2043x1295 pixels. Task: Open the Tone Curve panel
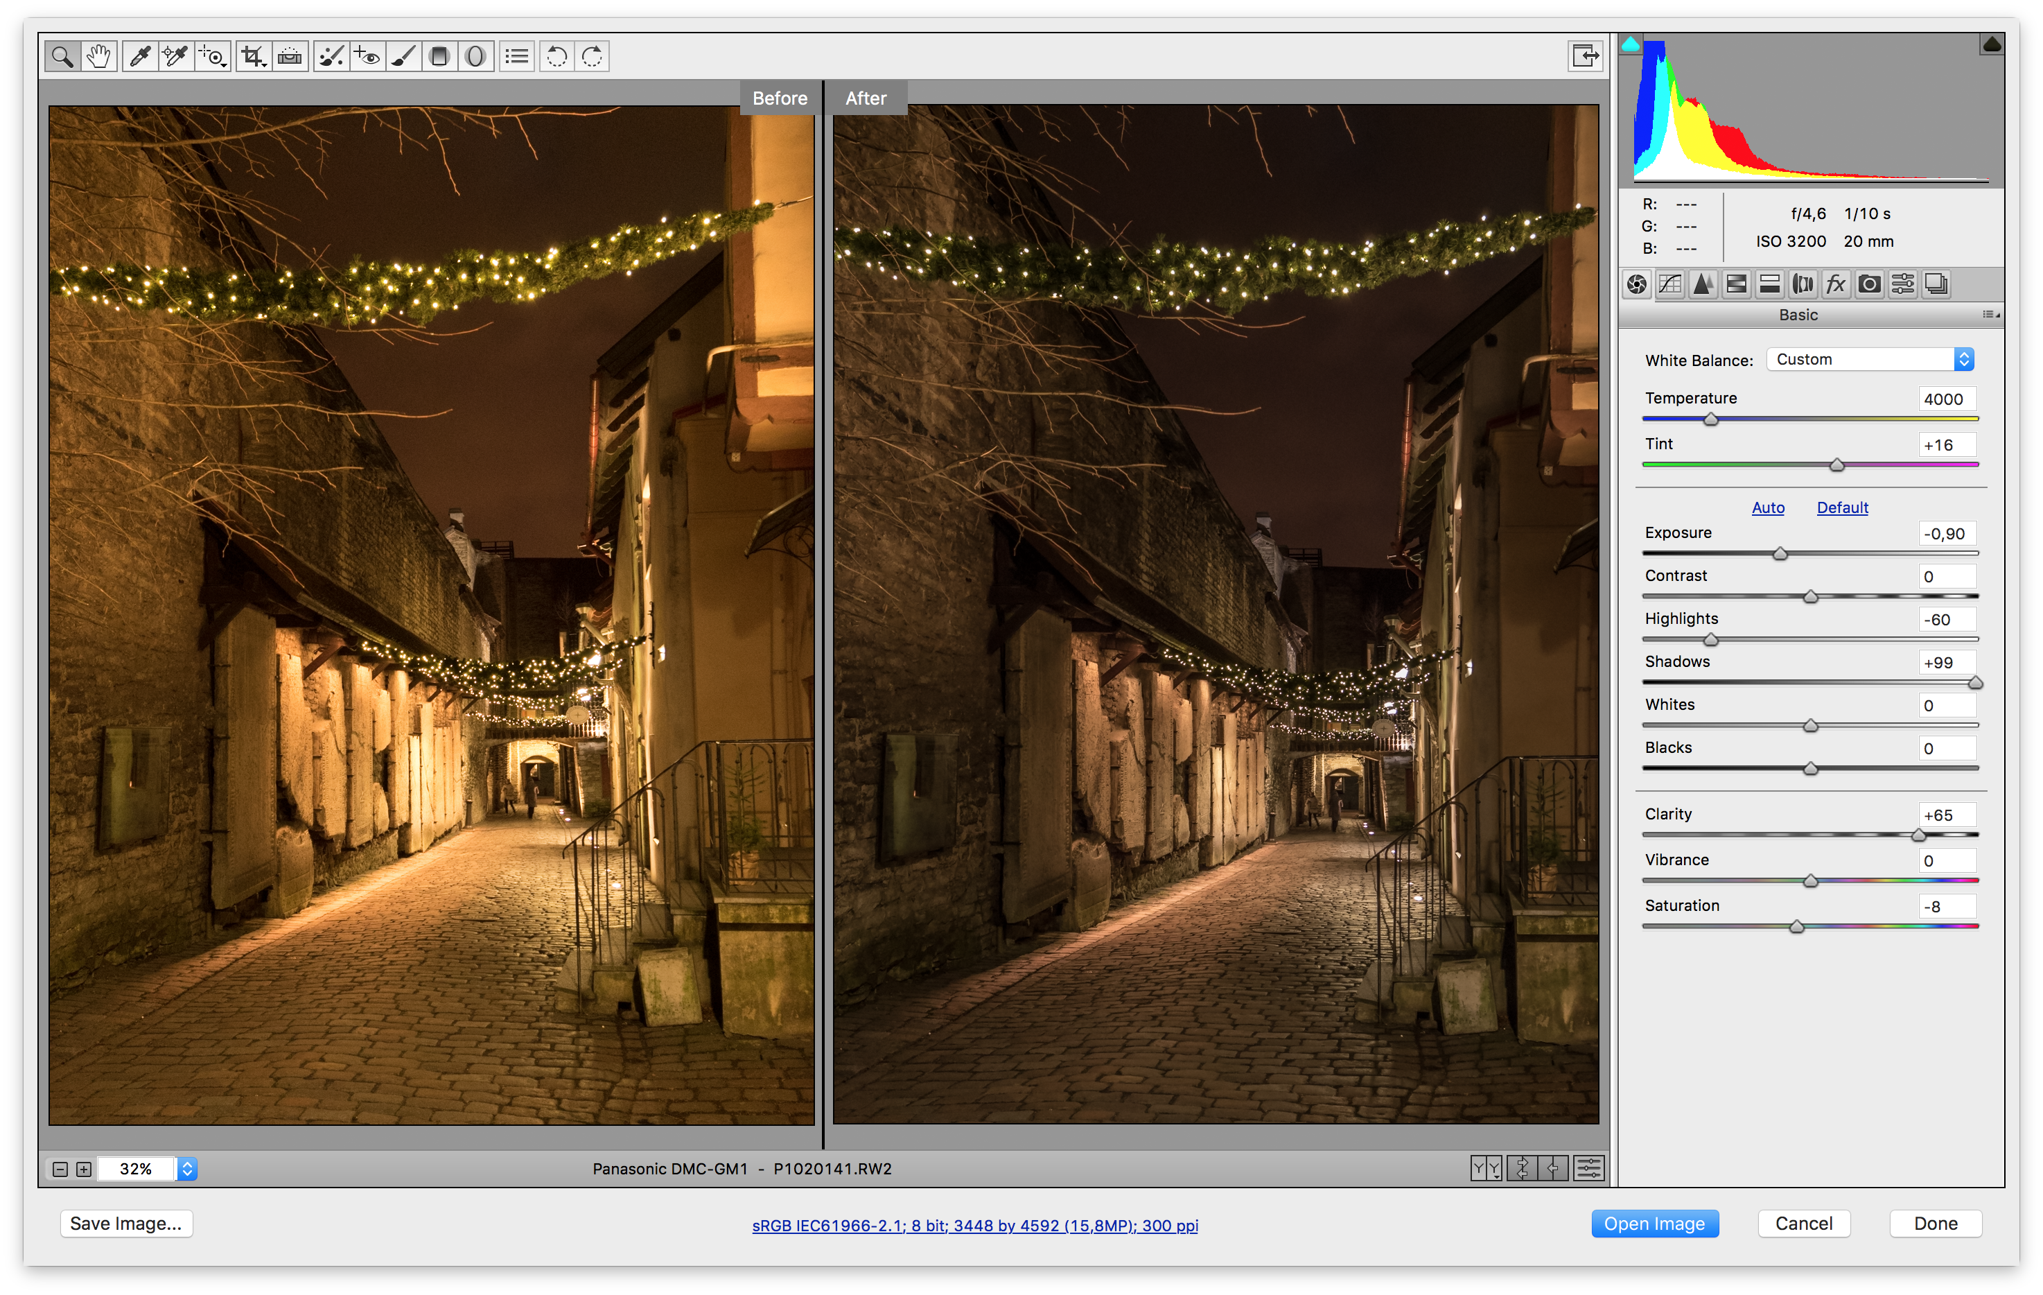point(1669,285)
